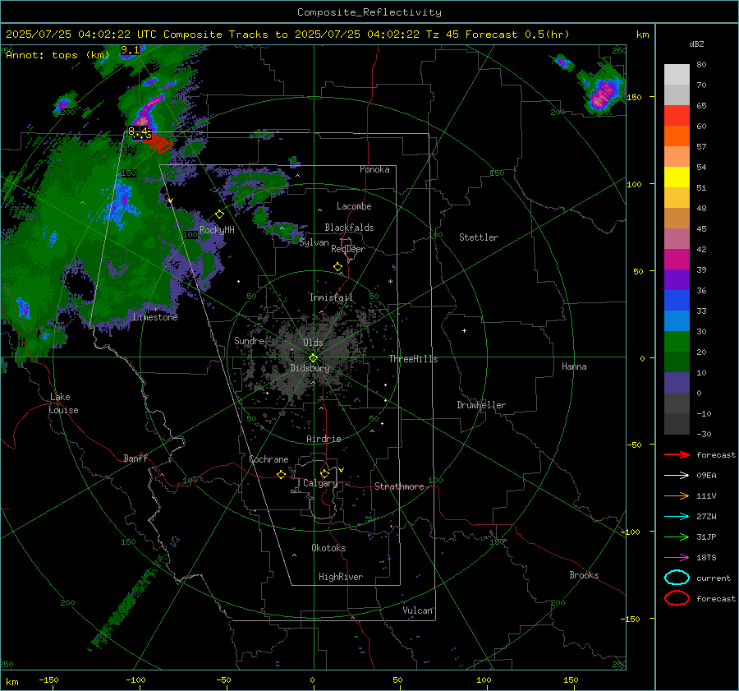Click the Vulcan city label
739x691 pixels.
coord(418,610)
